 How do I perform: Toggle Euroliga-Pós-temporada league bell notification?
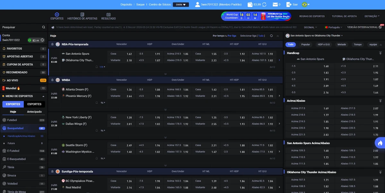pos(52,171)
